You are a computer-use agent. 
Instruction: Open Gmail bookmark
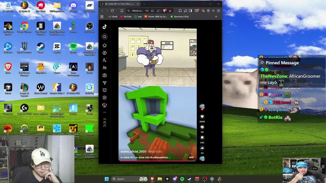113,17
